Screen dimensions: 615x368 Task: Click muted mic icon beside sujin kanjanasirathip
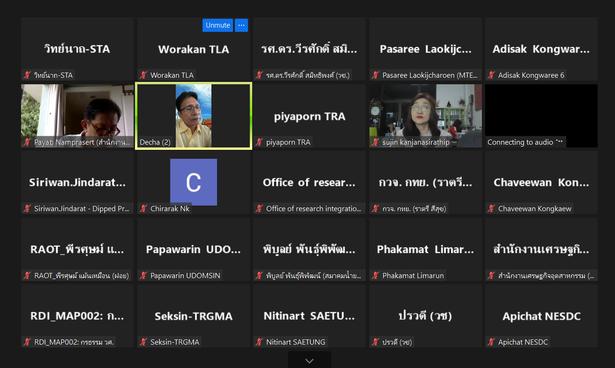[376, 142]
